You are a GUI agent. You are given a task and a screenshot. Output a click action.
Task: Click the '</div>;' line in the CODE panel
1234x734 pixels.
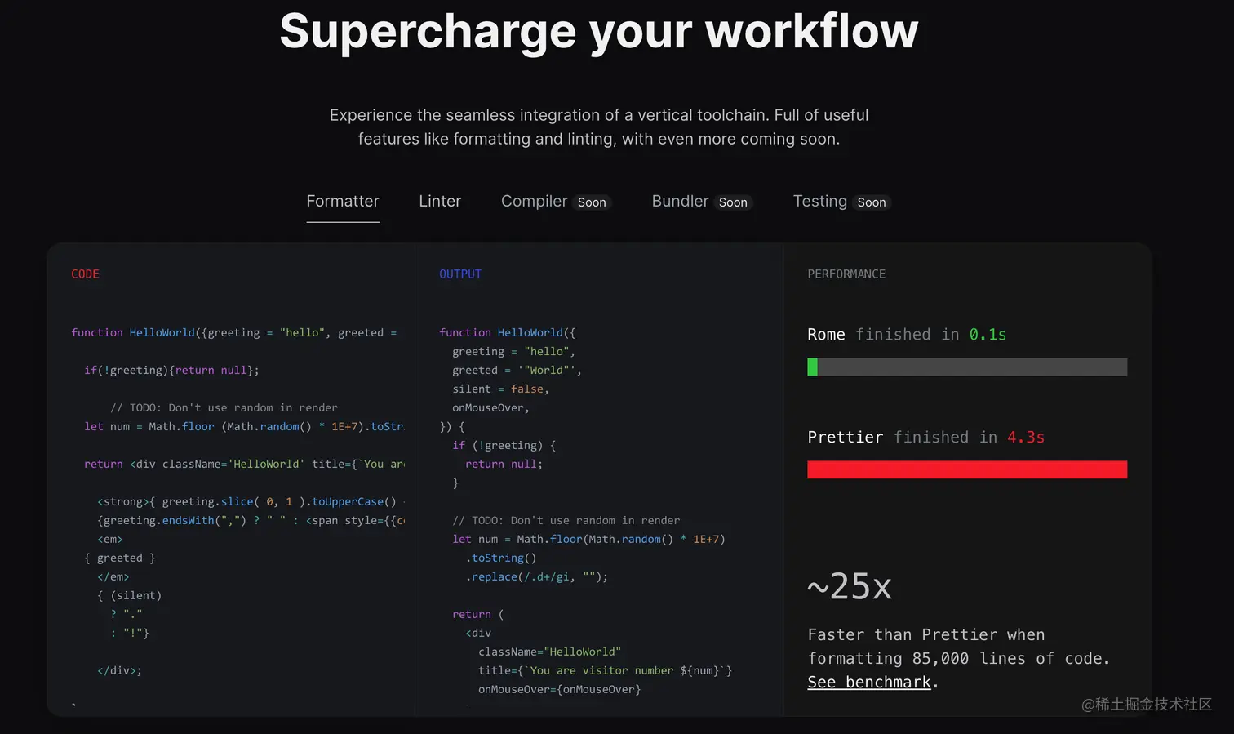(x=119, y=670)
